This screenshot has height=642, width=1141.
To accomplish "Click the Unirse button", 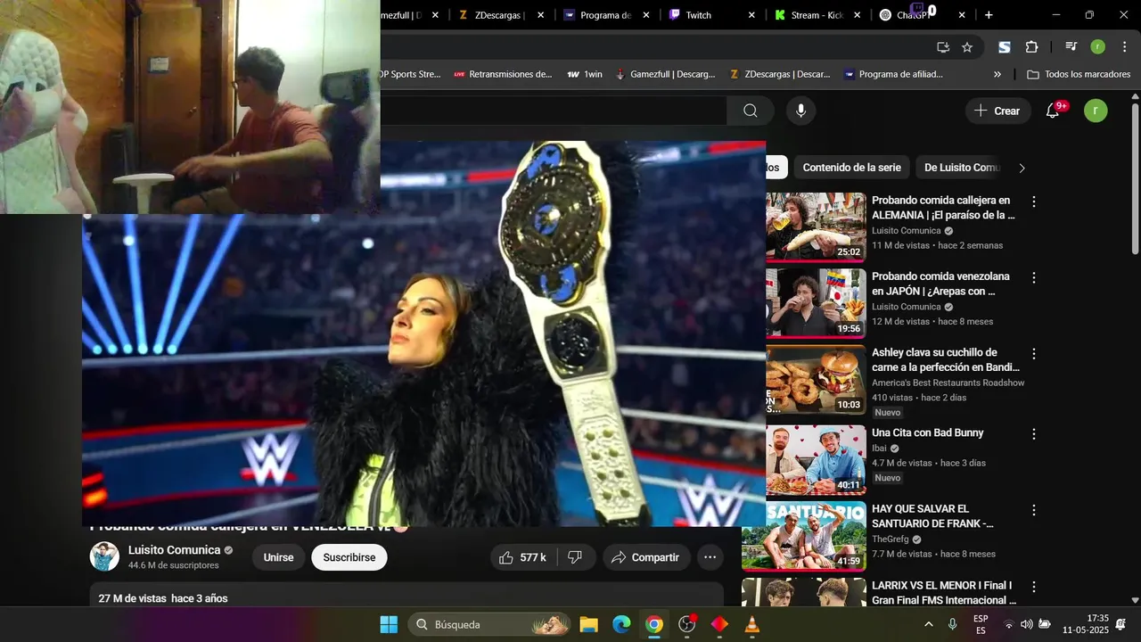I will coord(278,557).
